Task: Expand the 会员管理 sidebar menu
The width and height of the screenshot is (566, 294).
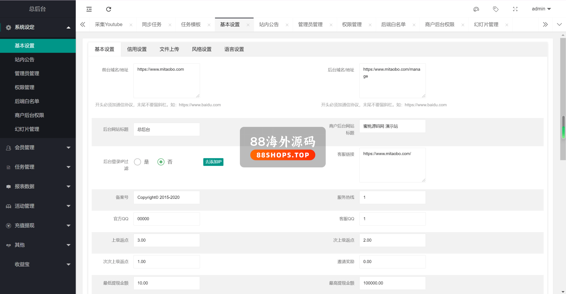Action: [x=38, y=148]
